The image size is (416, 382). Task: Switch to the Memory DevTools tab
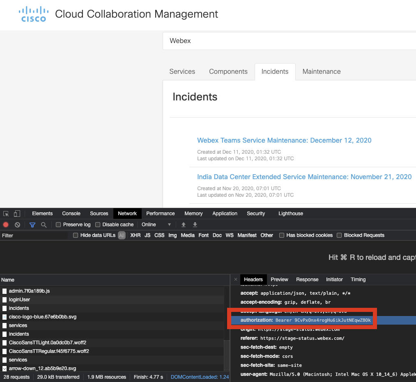193,214
